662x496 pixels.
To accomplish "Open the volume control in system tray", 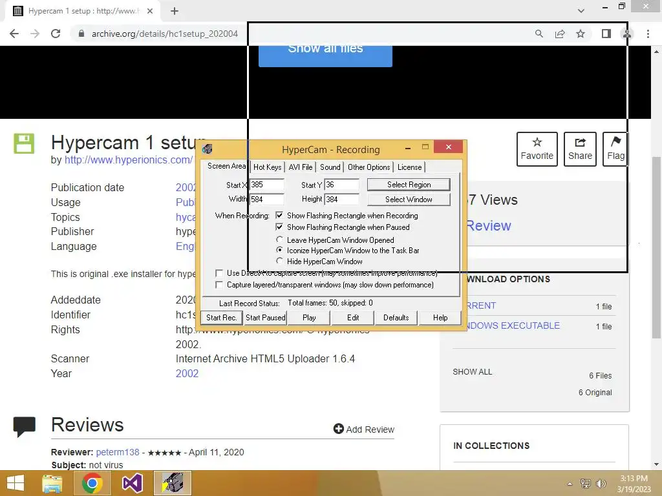I will click(601, 484).
